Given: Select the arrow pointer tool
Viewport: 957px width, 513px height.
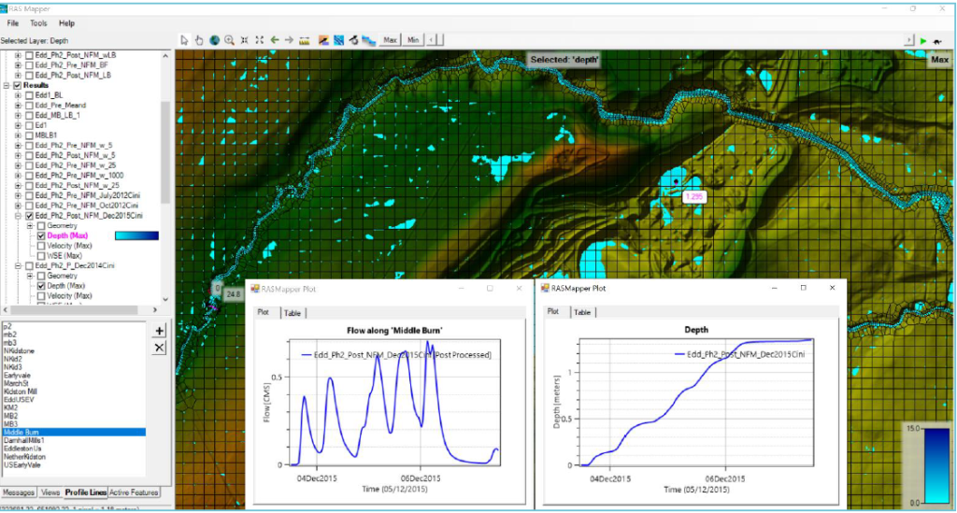Looking at the screenshot, I should click(x=184, y=40).
